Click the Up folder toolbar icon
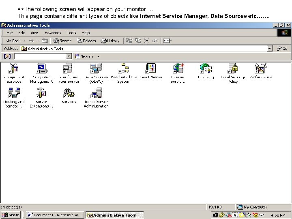Screen dimensions: 292x219 45,41
